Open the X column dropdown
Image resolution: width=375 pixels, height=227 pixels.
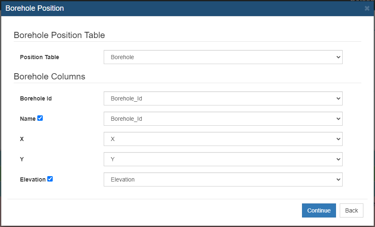223,139
